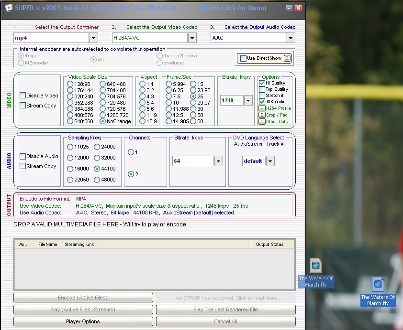403x330 pixels.
Task: Click Play The Last Rendered File
Action: [x=225, y=309]
